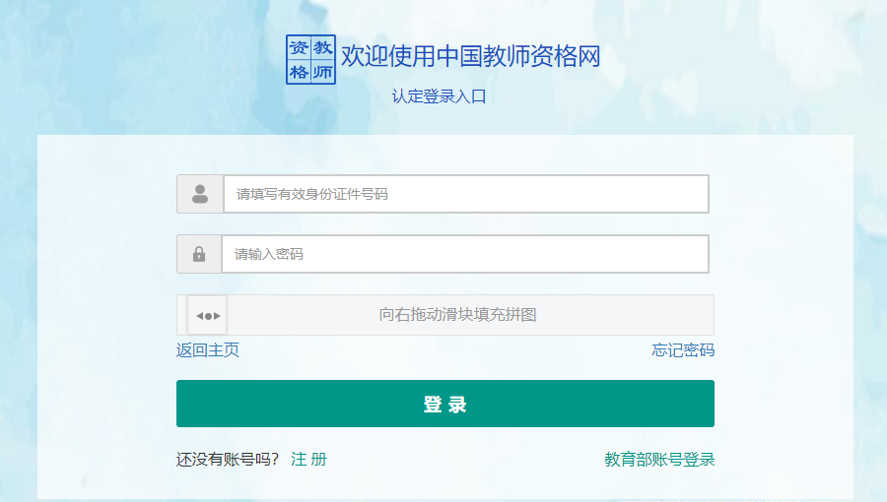Click the 欢迎使用中国教师资格网 heading

pos(470,56)
